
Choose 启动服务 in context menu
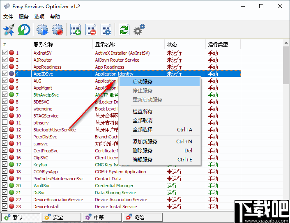160,82
